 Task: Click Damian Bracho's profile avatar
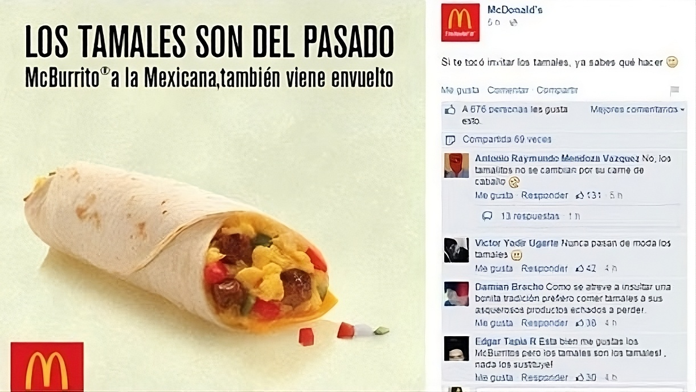coord(456,293)
